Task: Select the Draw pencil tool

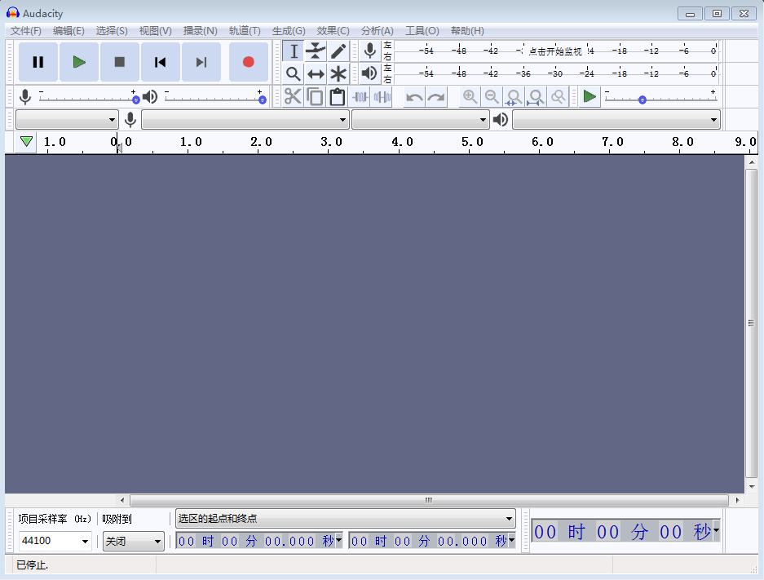Action: [x=338, y=51]
